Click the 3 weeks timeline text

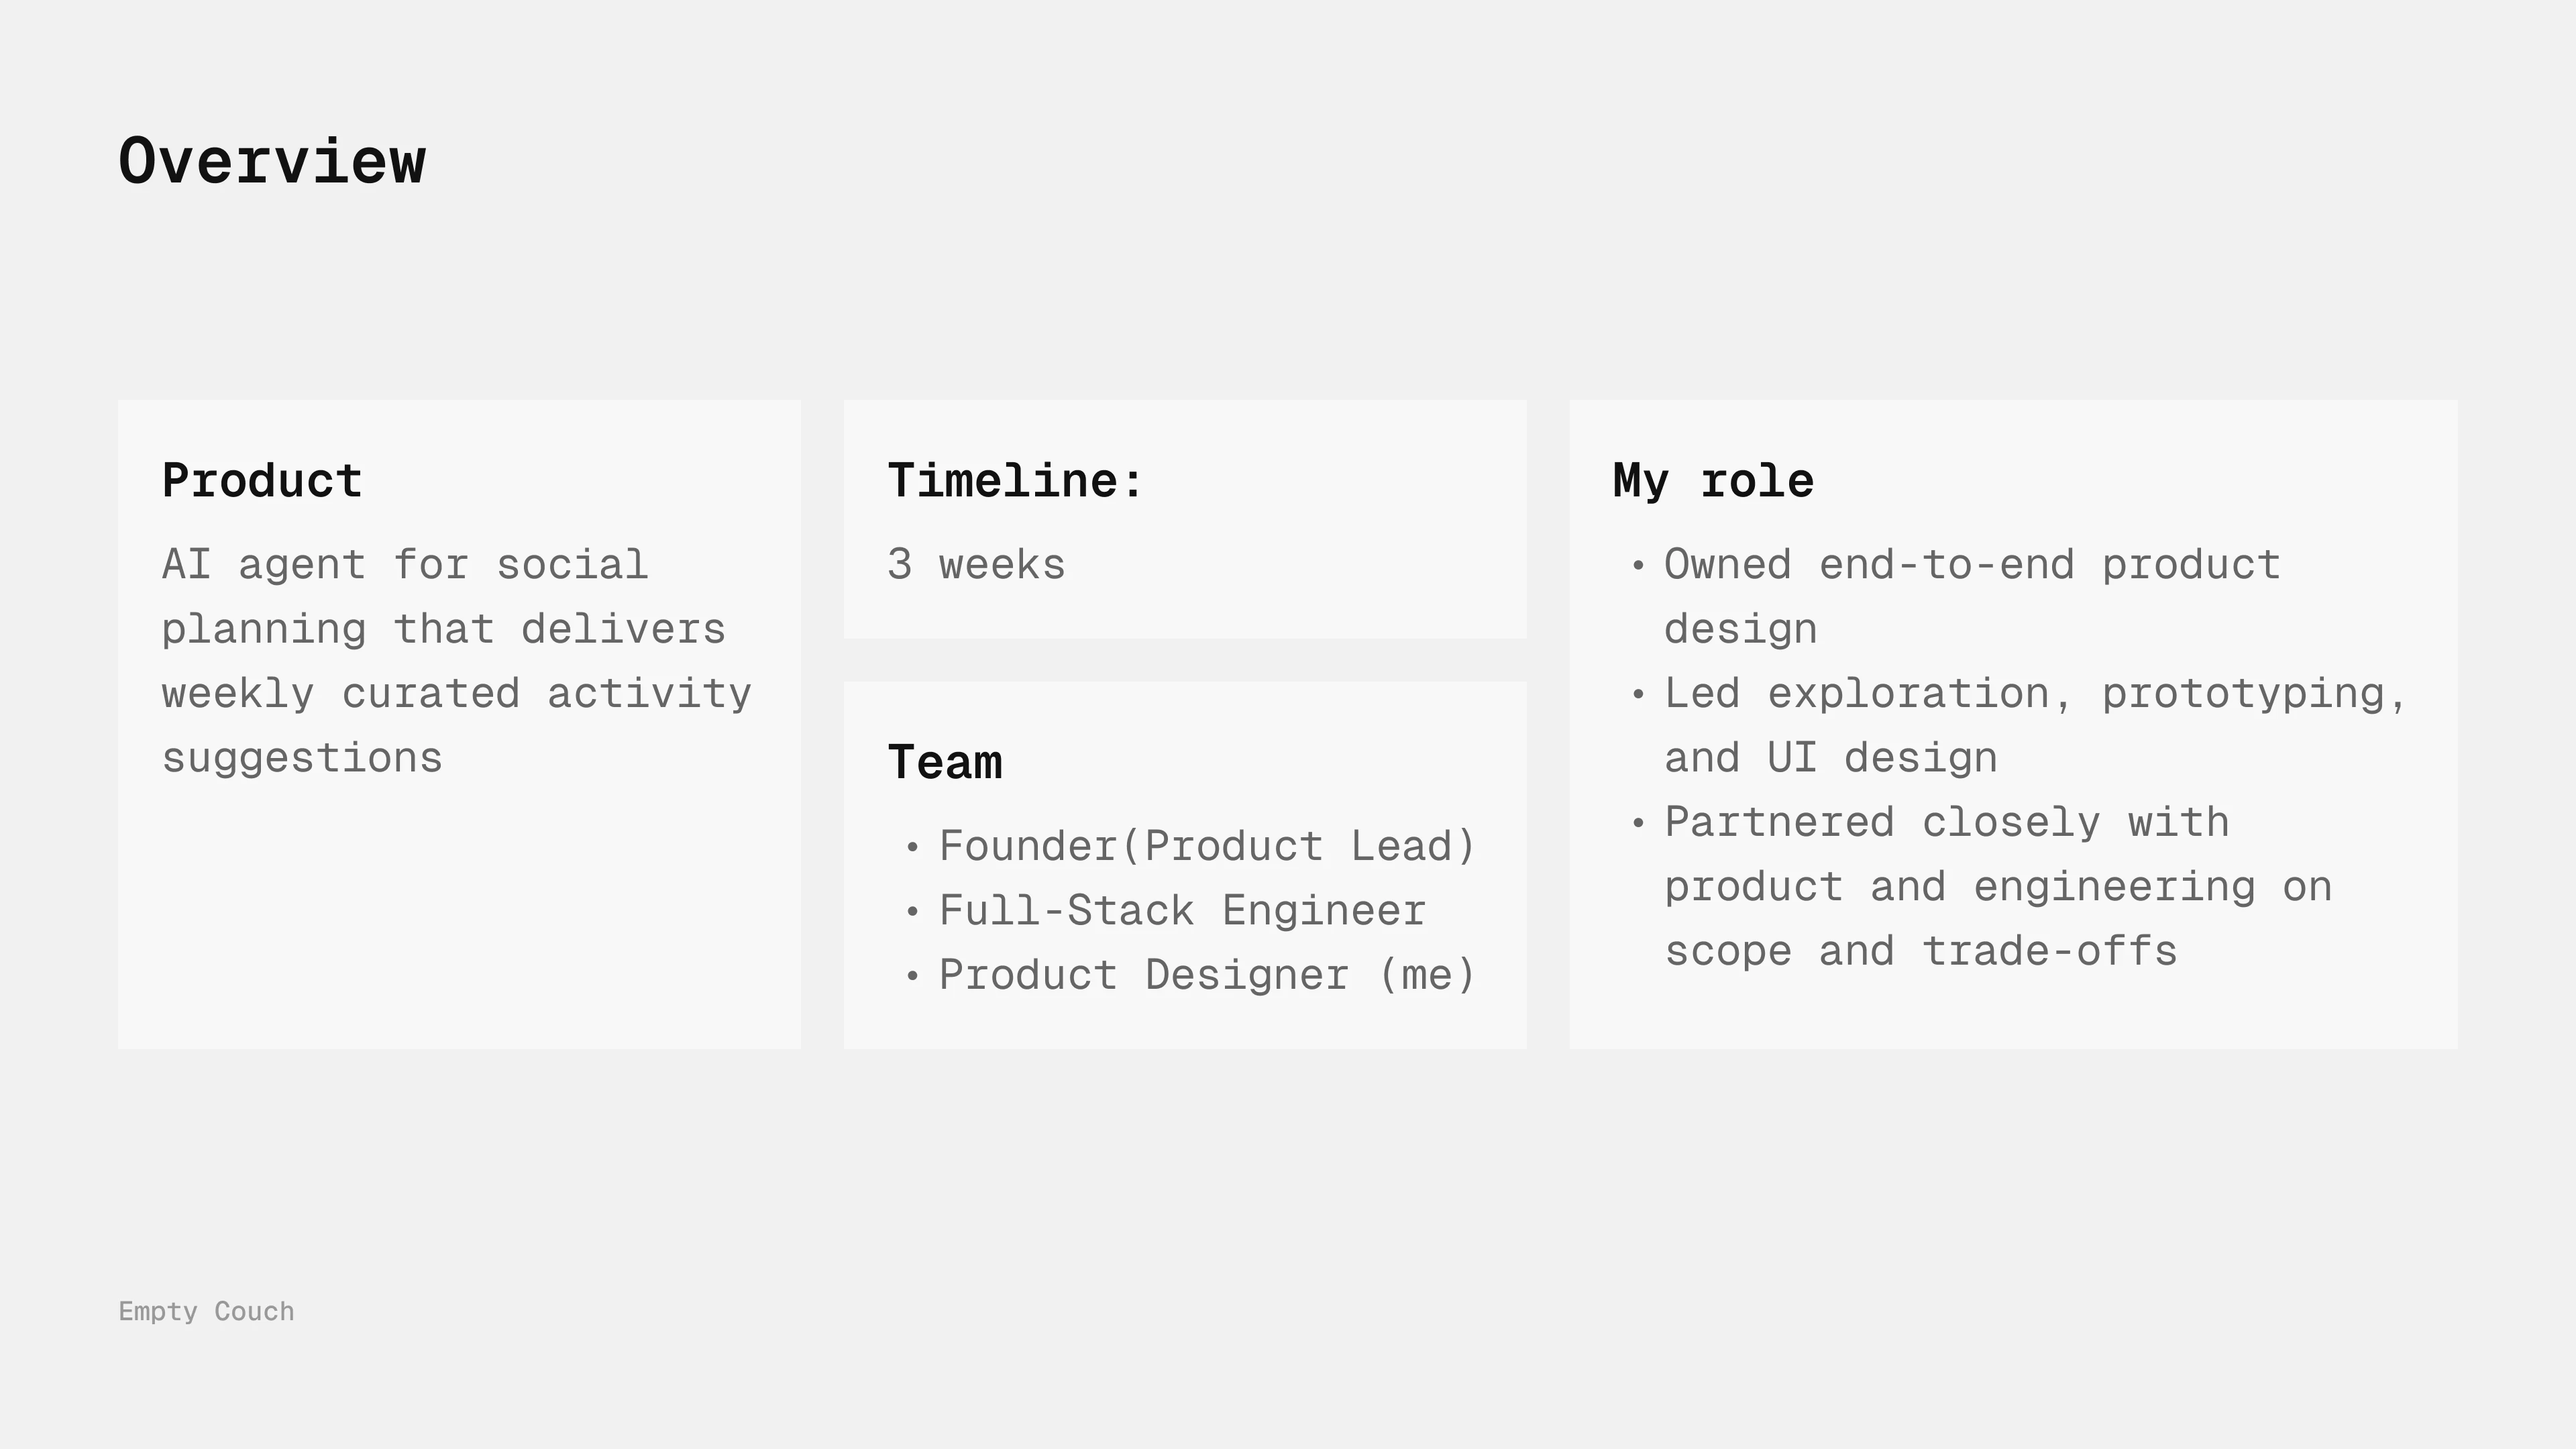point(976,565)
